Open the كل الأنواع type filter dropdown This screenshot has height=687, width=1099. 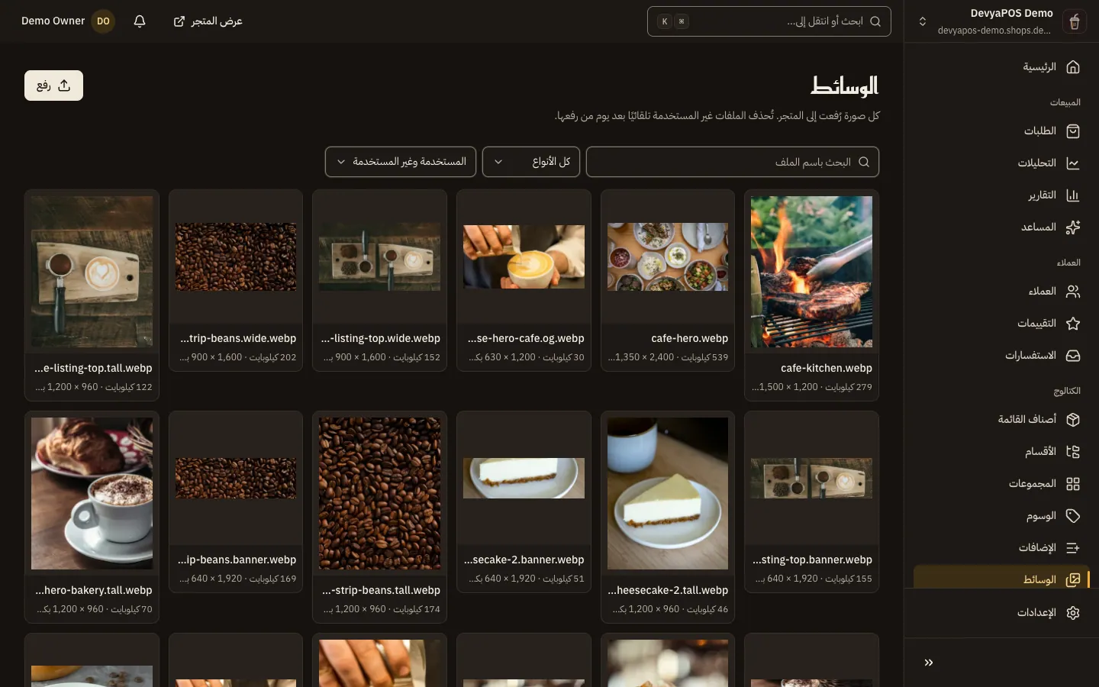531,162
